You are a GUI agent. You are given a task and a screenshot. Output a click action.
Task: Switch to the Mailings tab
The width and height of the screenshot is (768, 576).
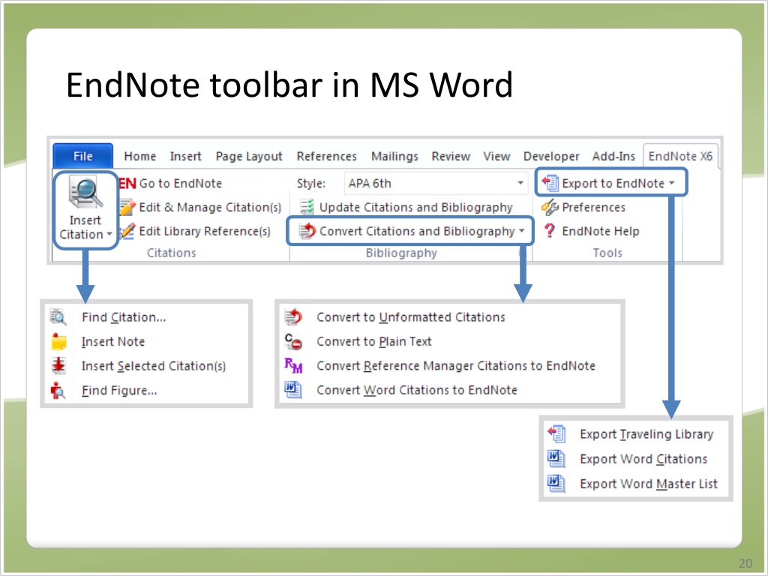click(394, 156)
